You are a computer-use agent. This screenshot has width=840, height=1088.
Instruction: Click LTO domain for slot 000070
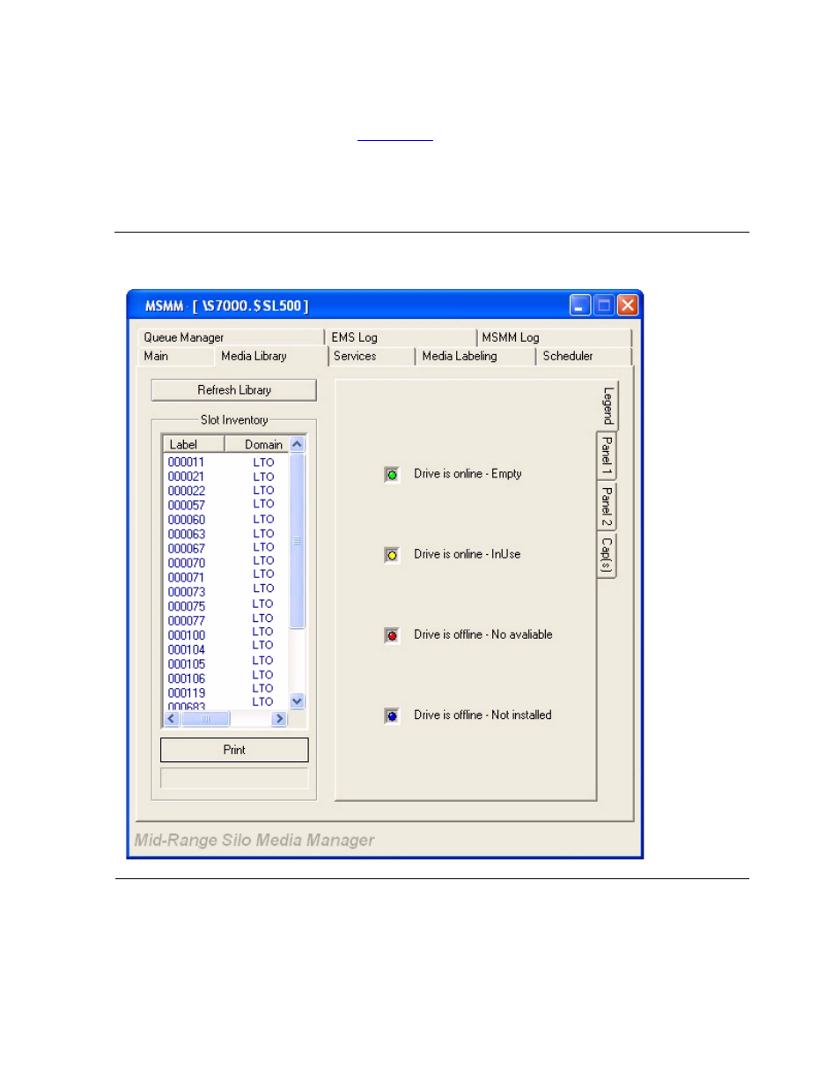(263, 560)
